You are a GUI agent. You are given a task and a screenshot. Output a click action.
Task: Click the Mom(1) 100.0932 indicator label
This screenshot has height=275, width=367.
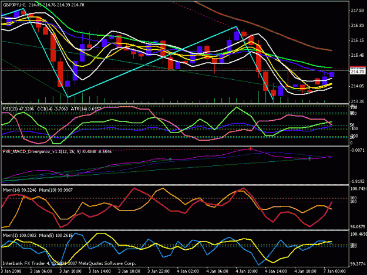[19, 235]
